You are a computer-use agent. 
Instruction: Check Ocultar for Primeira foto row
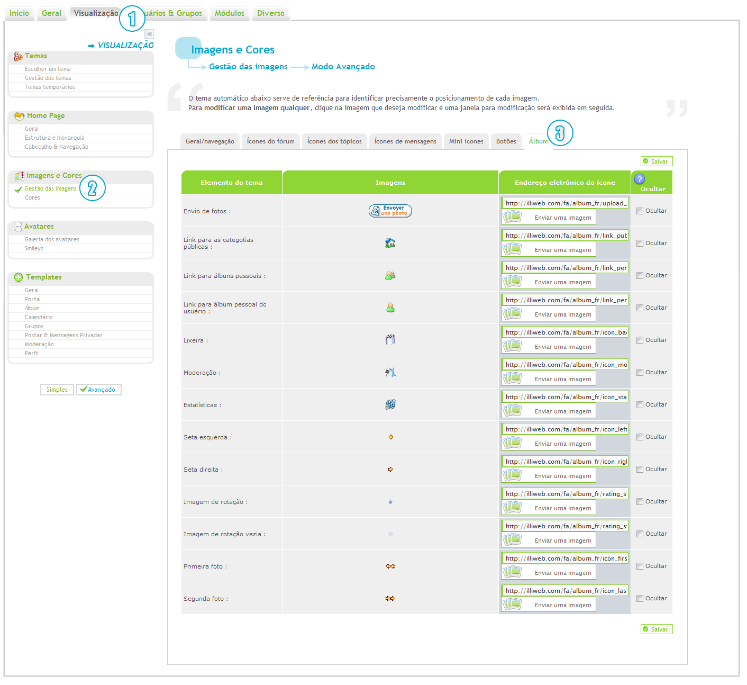(640, 566)
